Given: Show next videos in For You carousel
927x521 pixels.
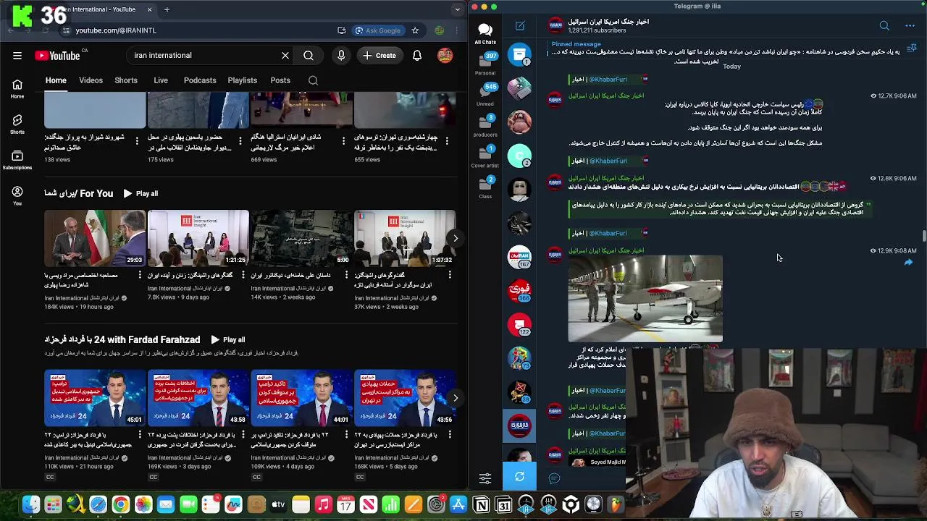Looking at the screenshot, I should point(456,238).
